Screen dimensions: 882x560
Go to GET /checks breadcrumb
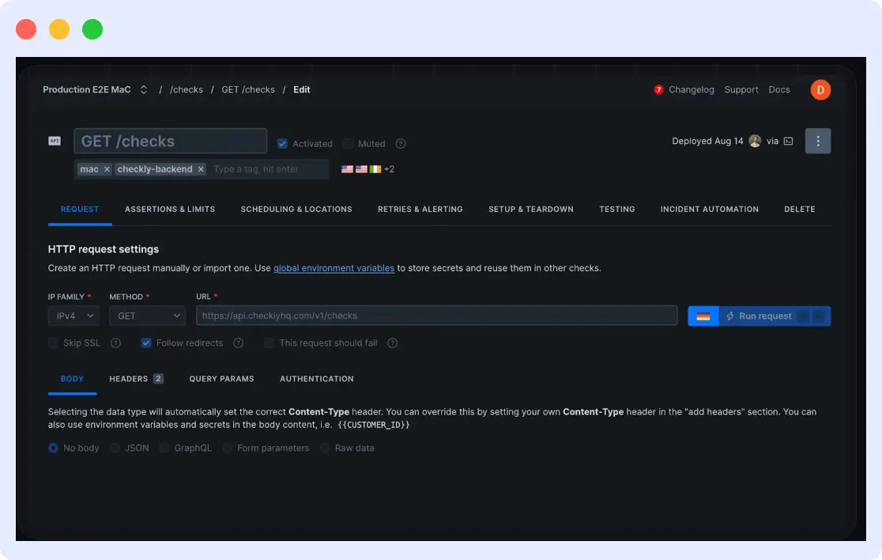[x=248, y=89]
